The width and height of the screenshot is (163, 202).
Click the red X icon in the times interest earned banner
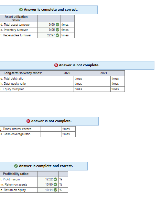click(x=28, y=121)
